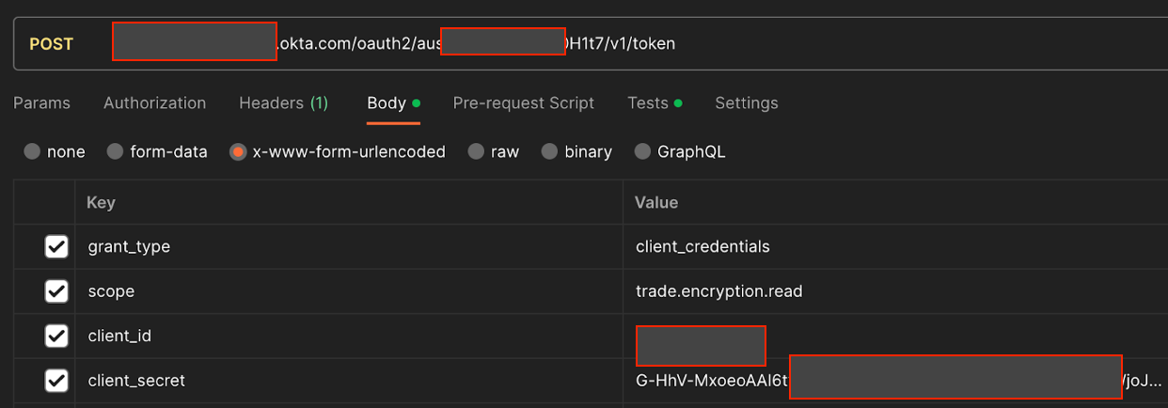
Task: Uncheck the client_secret row checkbox
Action: [x=56, y=381]
